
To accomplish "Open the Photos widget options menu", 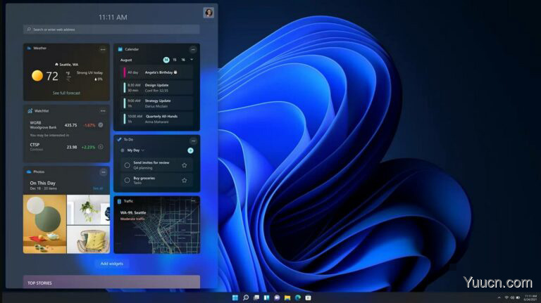I will pos(103,172).
